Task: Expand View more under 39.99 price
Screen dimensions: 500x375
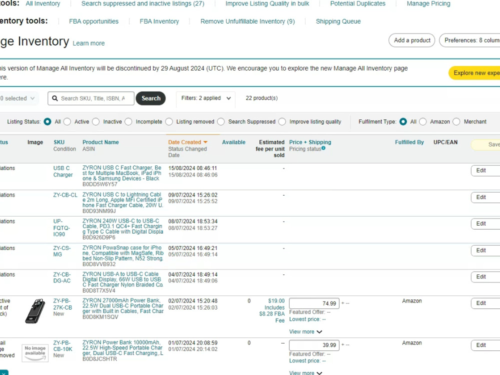Action: 305,372
